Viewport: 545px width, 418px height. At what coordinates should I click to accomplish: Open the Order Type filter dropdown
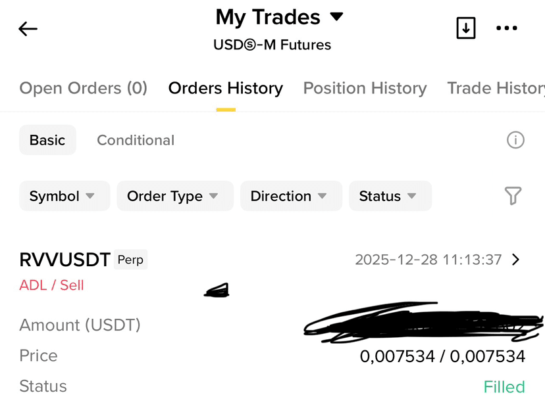175,196
